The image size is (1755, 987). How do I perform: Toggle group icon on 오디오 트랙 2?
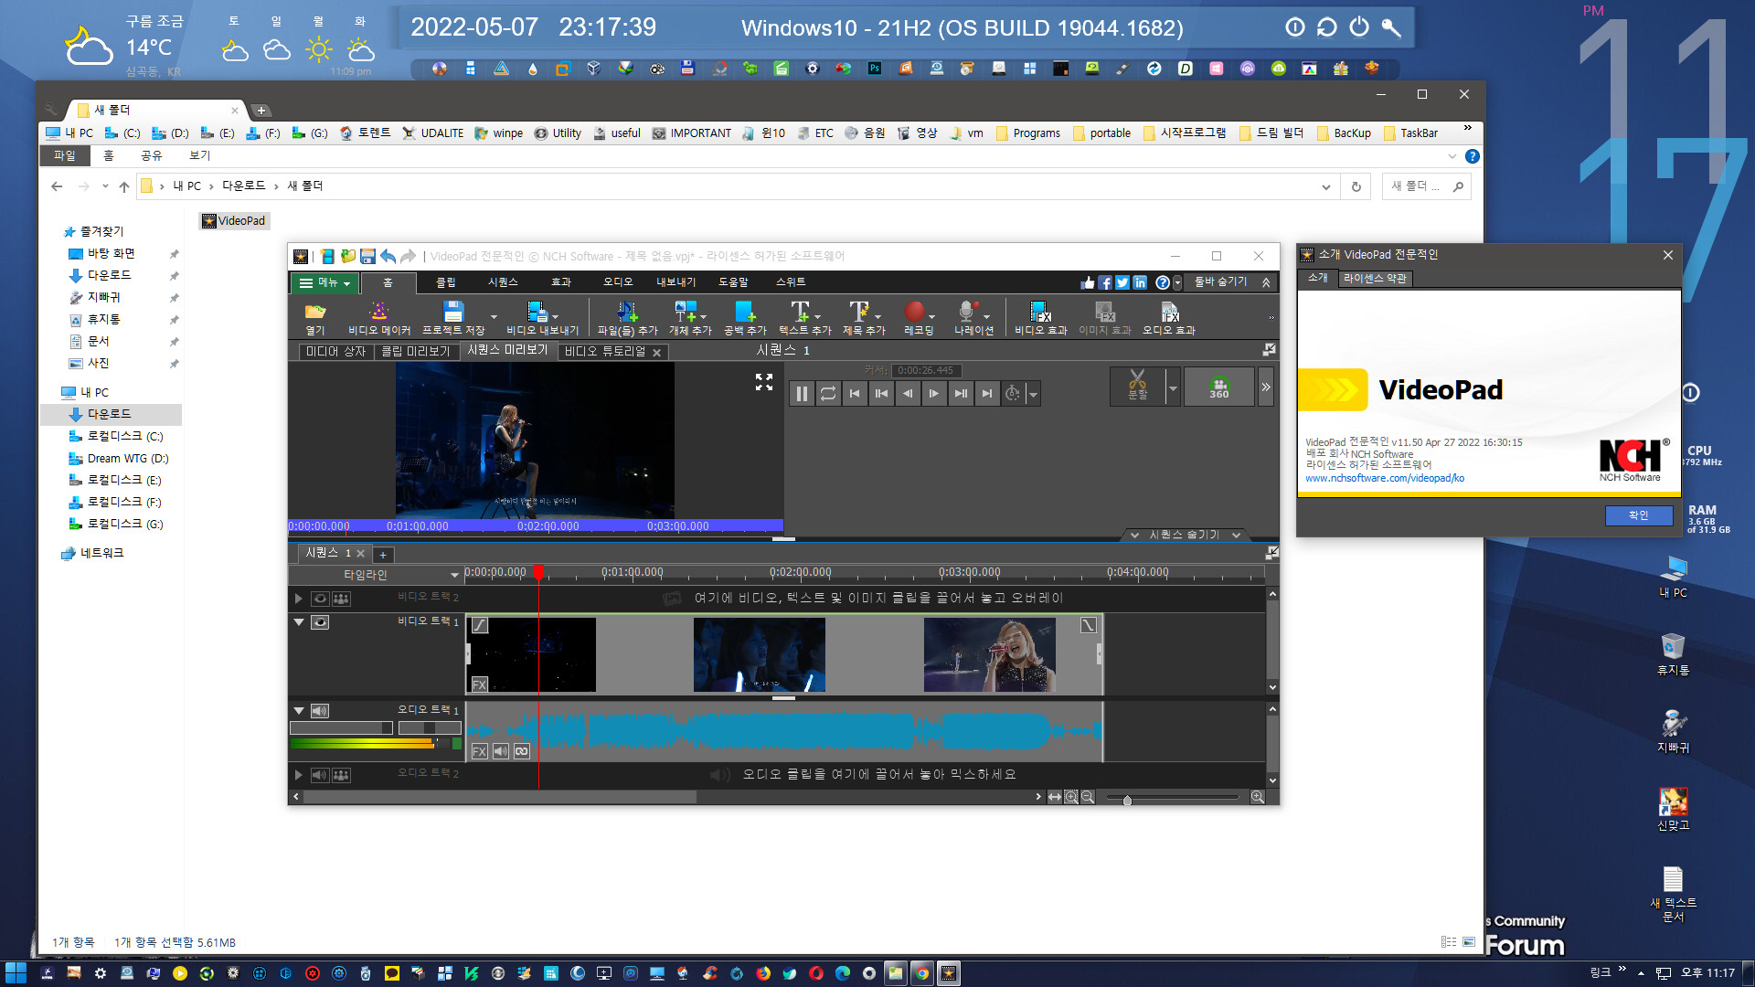coord(341,775)
